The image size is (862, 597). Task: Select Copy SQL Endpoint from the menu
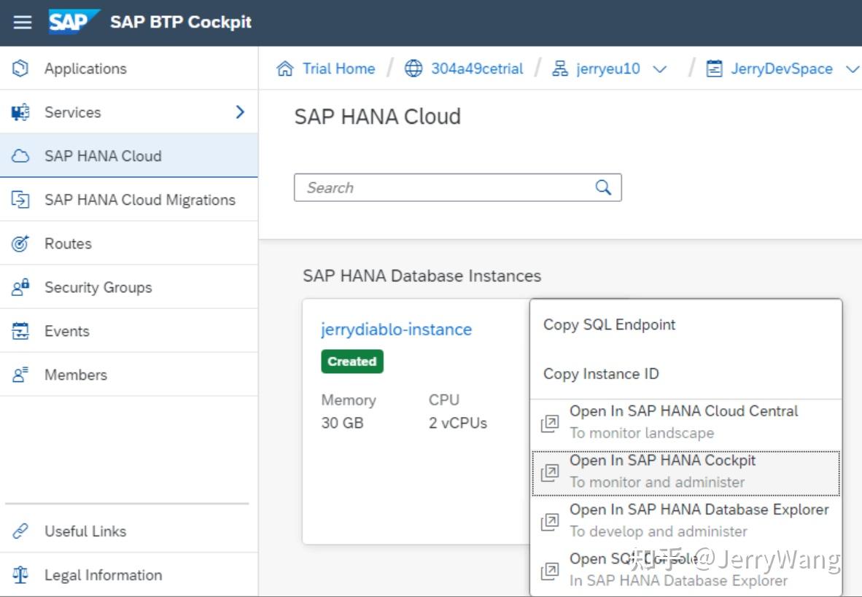coord(608,324)
